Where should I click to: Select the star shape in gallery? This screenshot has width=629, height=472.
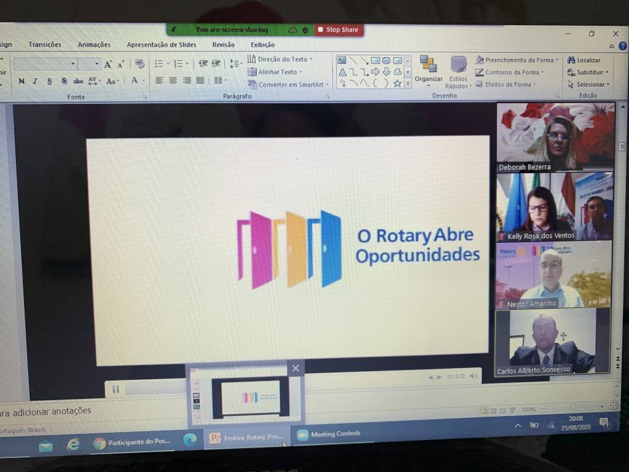click(397, 83)
